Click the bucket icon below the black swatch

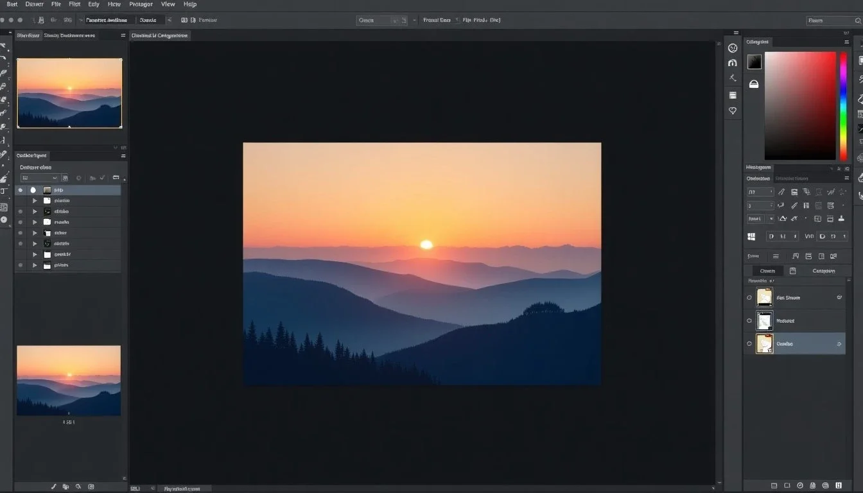click(754, 83)
